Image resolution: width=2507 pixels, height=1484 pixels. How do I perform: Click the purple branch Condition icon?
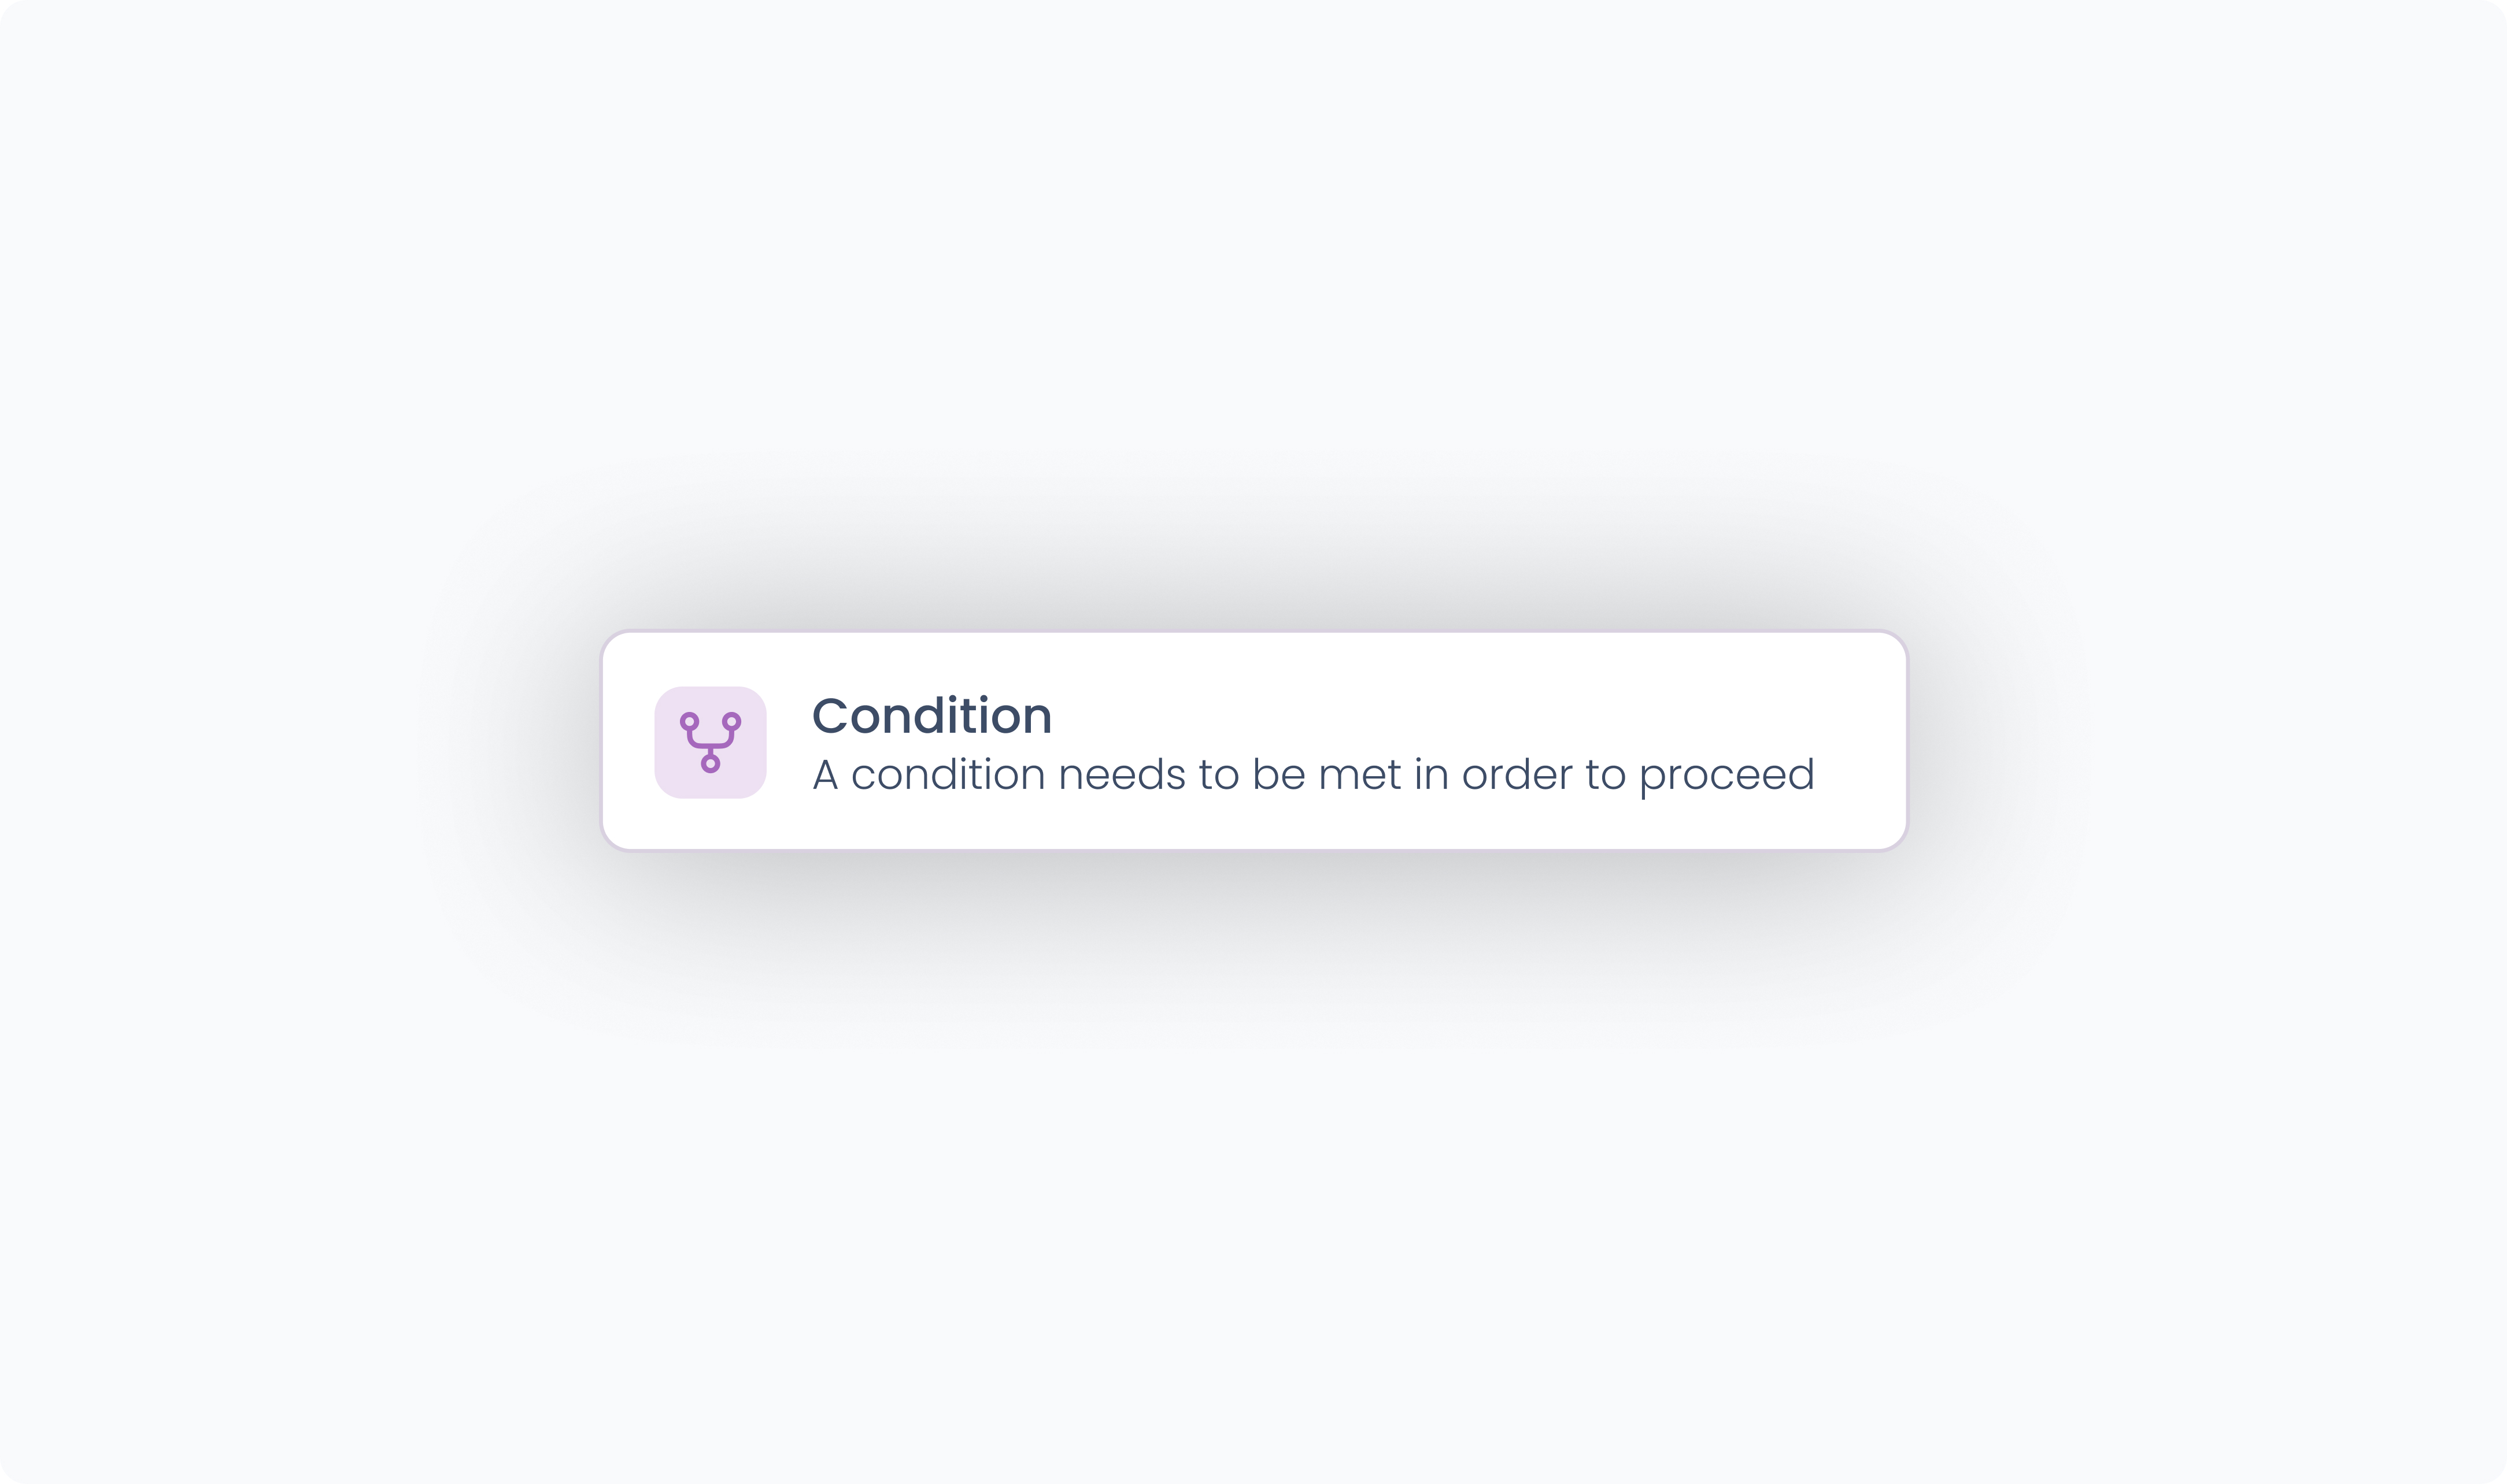point(710,742)
